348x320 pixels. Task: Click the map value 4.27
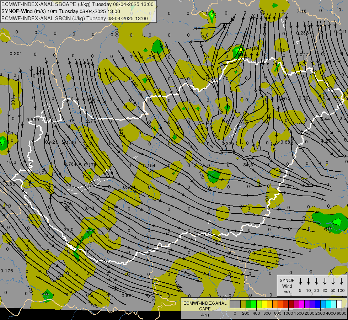click(326, 141)
